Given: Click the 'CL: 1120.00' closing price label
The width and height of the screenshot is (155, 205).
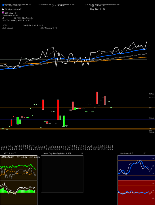Looking at the screenshot, I should point(58,6).
